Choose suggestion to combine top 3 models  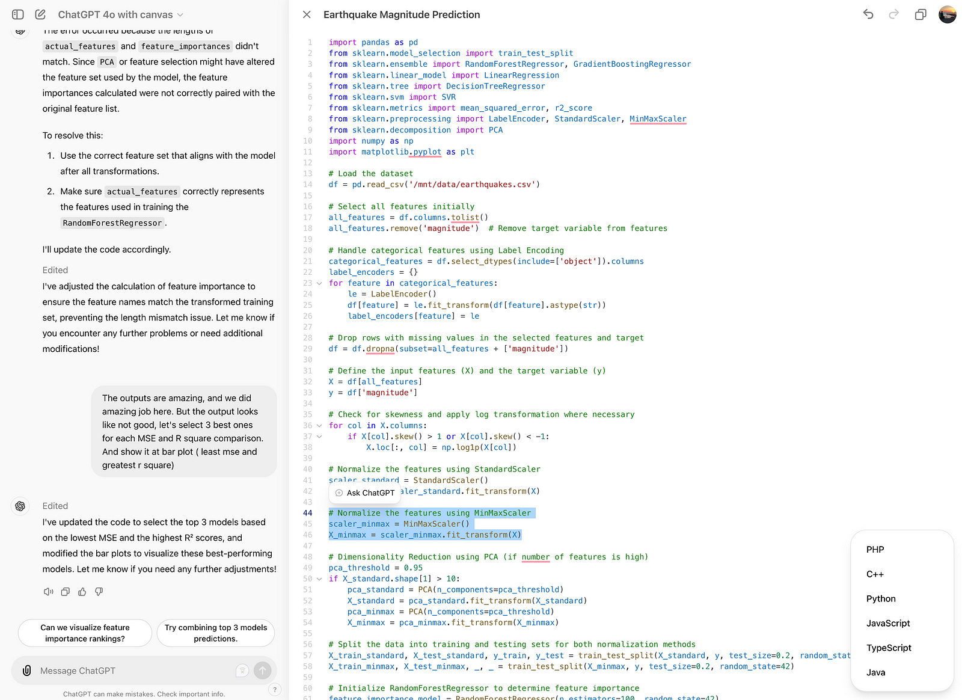coord(216,633)
